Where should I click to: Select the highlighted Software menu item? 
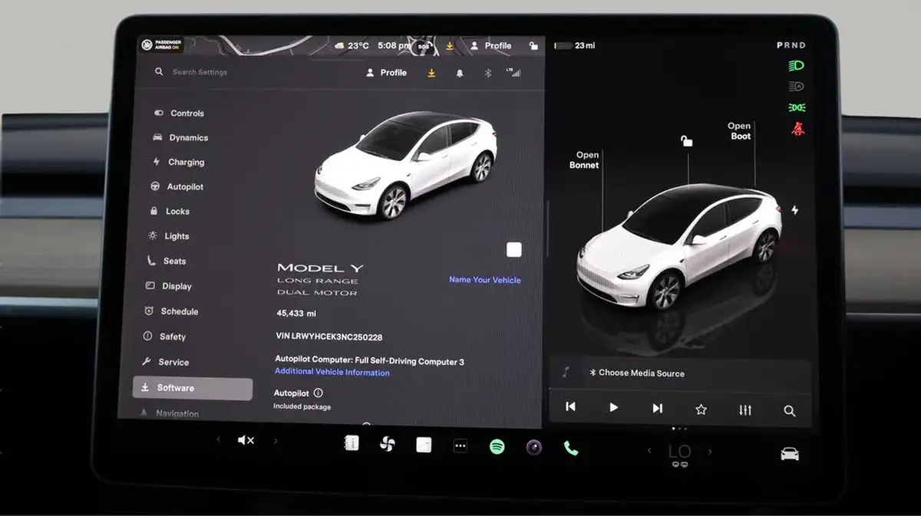(x=193, y=388)
